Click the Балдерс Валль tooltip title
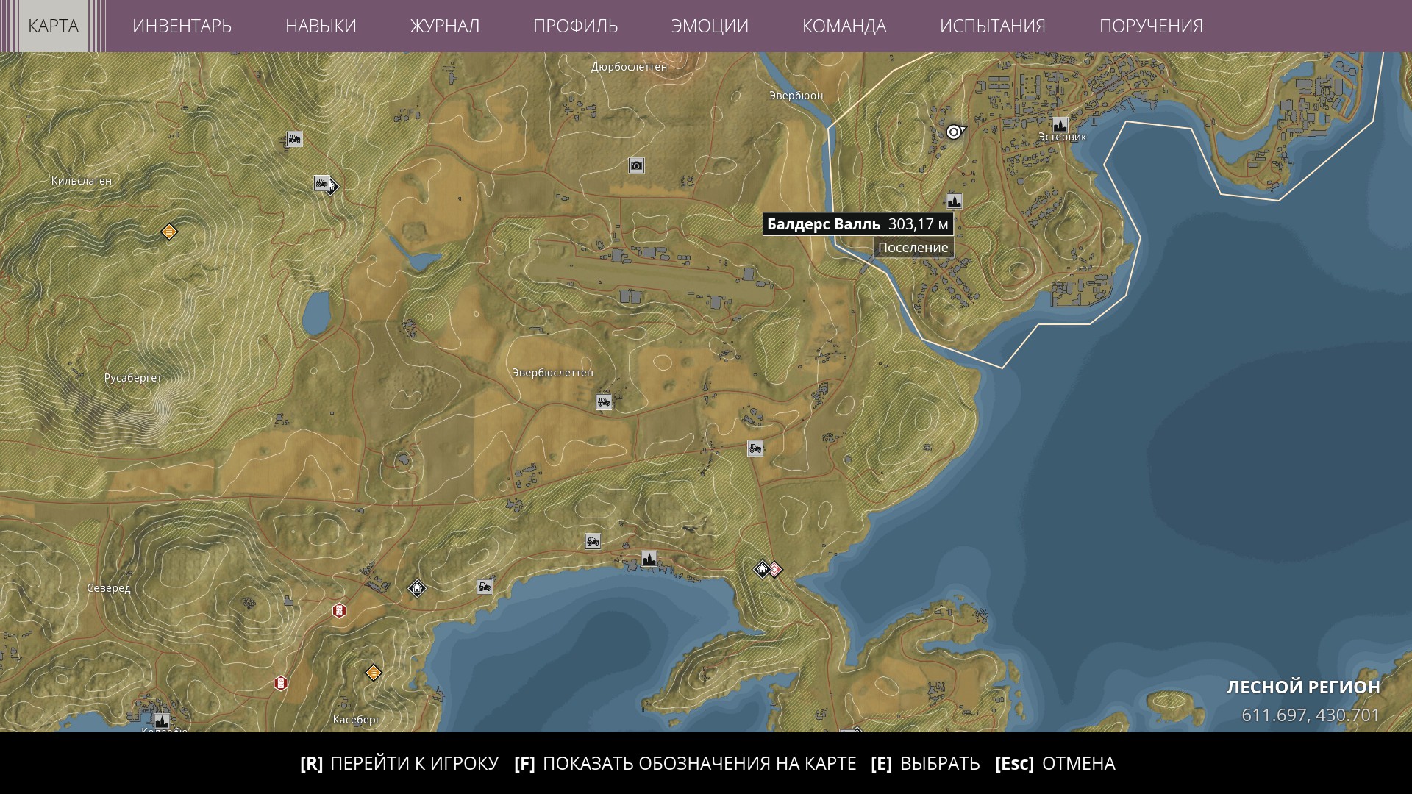 pos(824,224)
